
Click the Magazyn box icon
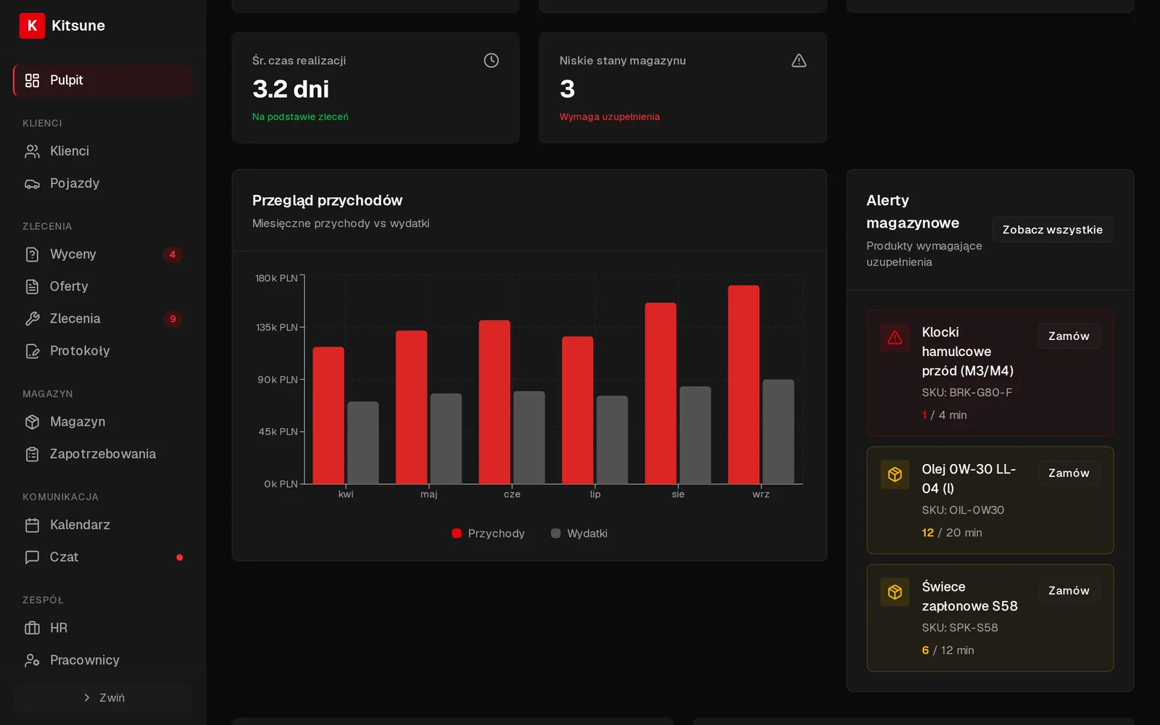[x=32, y=422]
